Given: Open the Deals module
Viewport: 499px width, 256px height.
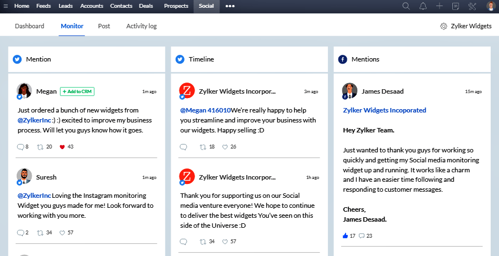Looking at the screenshot, I should point(146,6).
